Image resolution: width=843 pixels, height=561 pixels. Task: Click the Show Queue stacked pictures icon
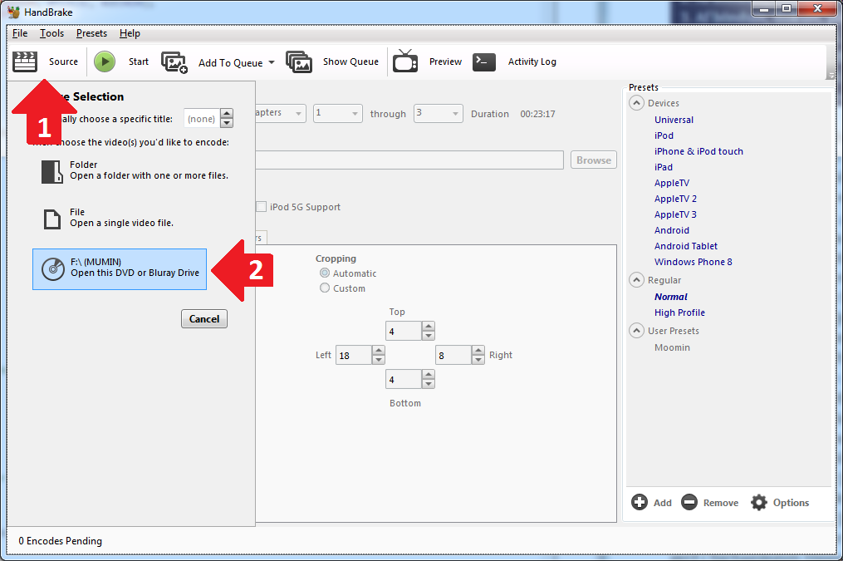[x=299, y=62]
